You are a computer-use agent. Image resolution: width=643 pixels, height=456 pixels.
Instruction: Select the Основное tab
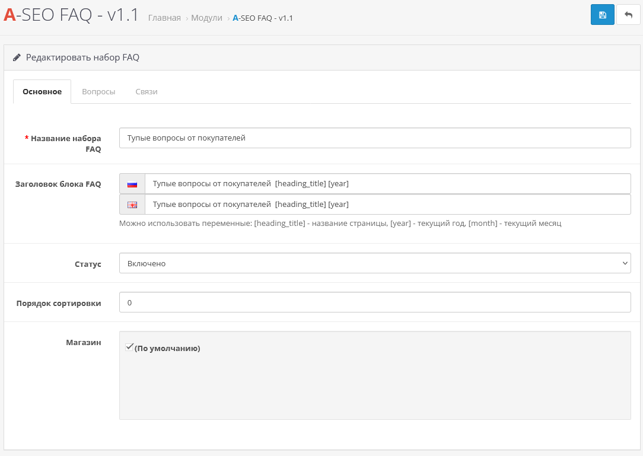[x=42, y=92]
